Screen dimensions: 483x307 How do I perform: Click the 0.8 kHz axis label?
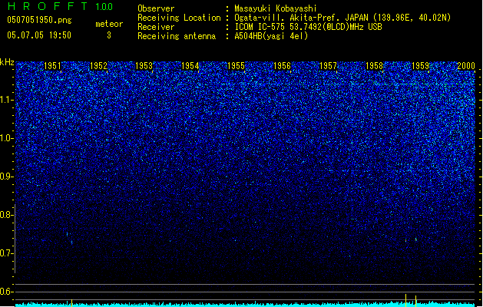[6, 215]
